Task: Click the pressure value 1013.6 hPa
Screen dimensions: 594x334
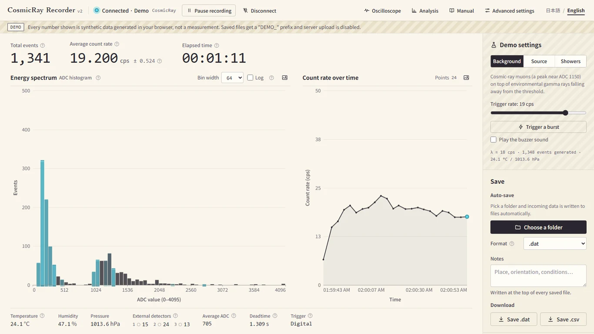Action: click(105, 324)
